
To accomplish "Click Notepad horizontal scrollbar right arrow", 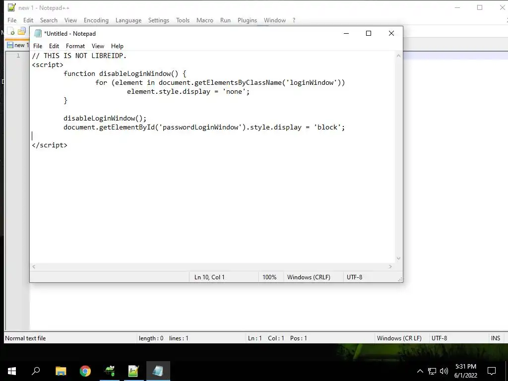I will coord(390,266).
